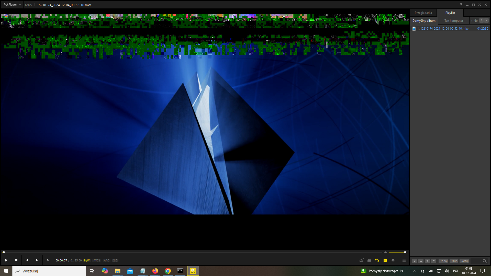
Task: Adjust the volume slider handle
Action: 405,252
